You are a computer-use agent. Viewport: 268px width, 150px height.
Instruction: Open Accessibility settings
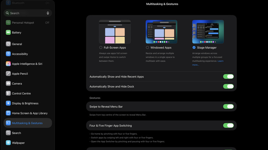28,54
